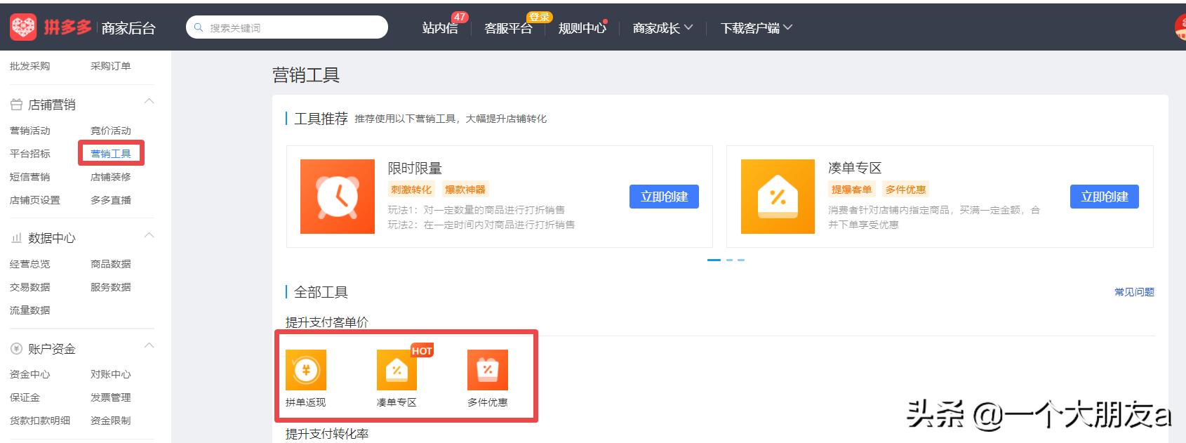
Task: Open 竞价活动 in the sidebar
Action: [x=111, y=131]
